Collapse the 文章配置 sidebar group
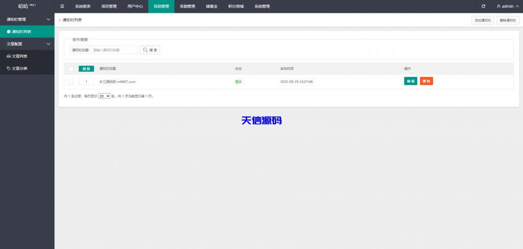This screenshot has height=249, width=523. pyautogui.click(x=48, y=44)
